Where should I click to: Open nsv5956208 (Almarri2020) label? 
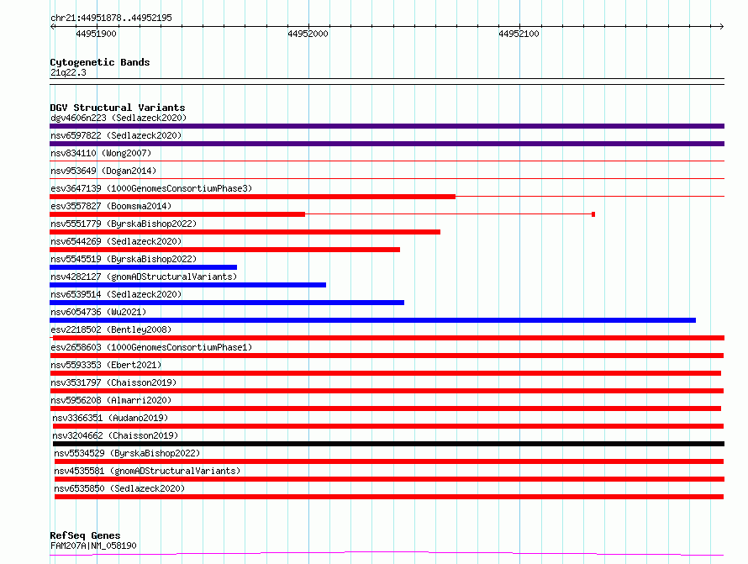(111, 400)
